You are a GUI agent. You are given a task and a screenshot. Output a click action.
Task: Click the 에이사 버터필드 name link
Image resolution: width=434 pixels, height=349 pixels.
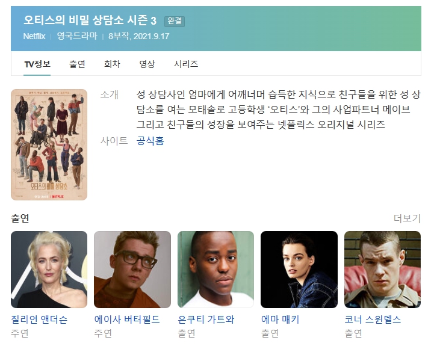point(127,320)
